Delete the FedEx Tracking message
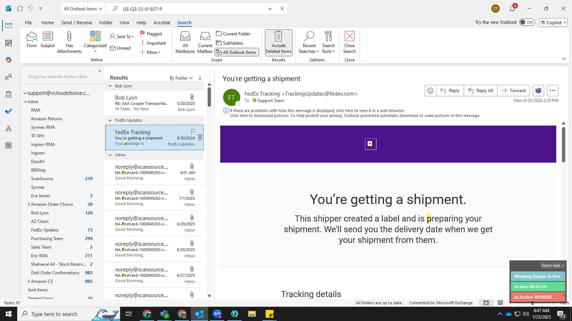Viewport: 572px width, 321px height. [x=200, y=137]
